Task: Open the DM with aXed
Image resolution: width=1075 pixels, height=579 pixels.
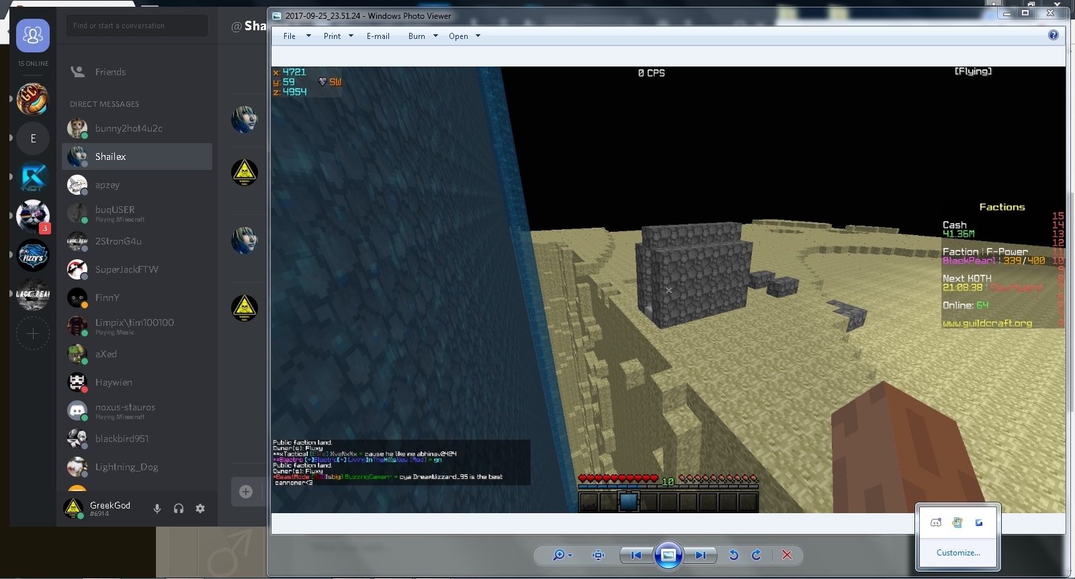Action: [x=137, y=354]
